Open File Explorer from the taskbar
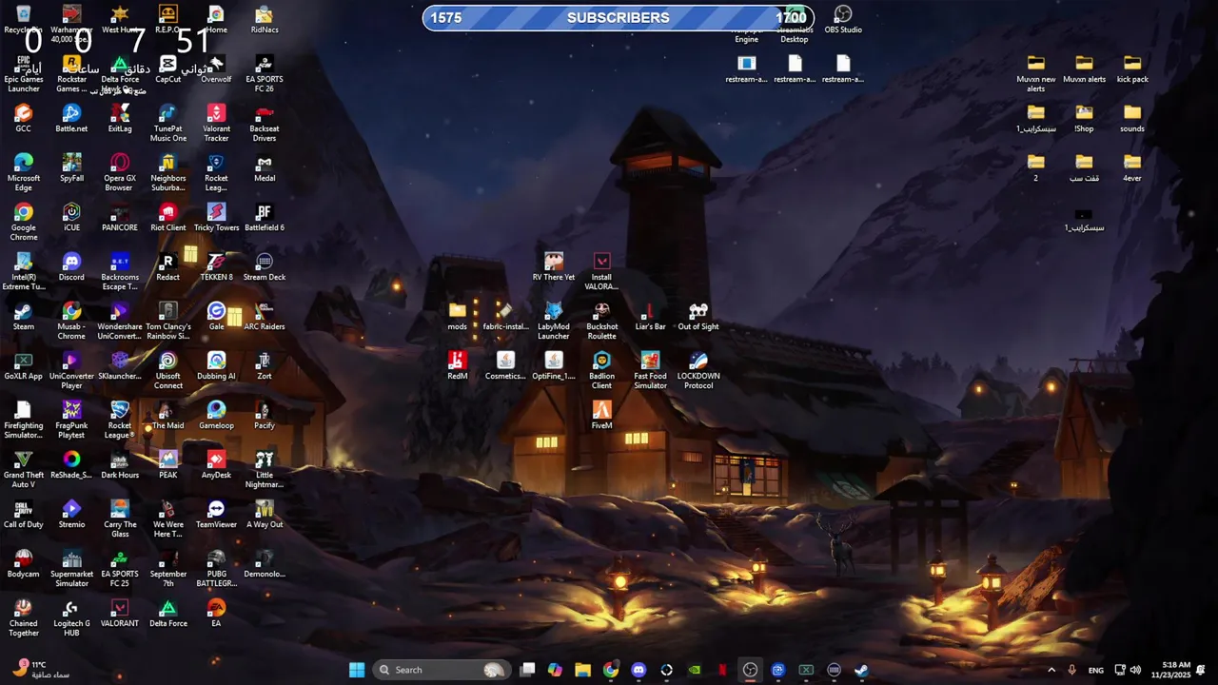 point(582,670)
